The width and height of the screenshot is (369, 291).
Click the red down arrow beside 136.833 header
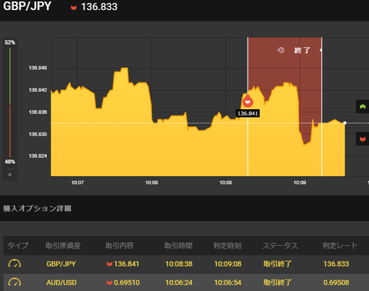[x=74, y=8]
